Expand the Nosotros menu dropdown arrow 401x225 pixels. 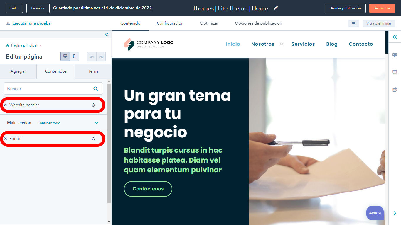[282, 44]
